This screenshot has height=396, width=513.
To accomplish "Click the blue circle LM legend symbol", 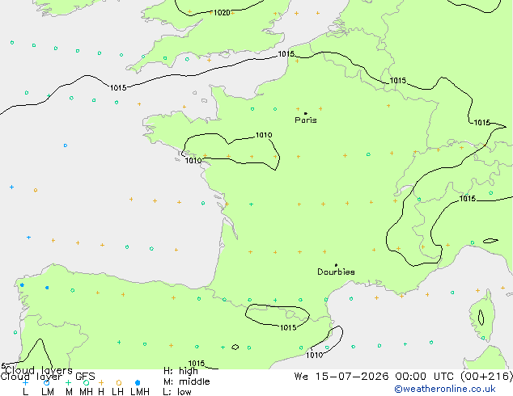I will click(47, 382).
